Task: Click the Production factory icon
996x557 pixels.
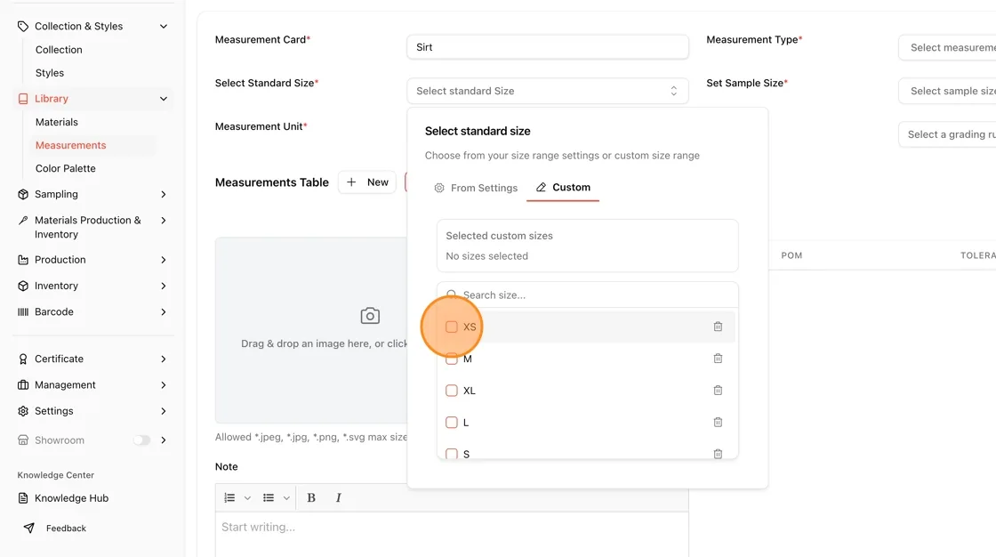Action: coord(23,260)
